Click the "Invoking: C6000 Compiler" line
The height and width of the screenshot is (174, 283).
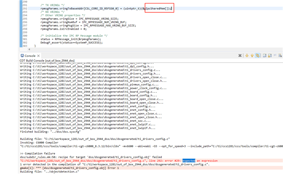click(39, 143)
